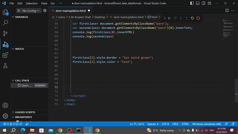Screen dimensions: 238x134
Task: Open the Selection menu
Action: [32, 3]
